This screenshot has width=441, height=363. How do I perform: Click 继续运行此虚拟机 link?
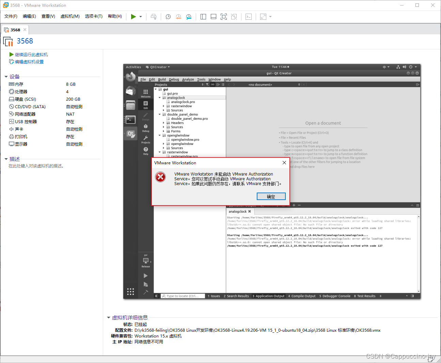[31, 54]
